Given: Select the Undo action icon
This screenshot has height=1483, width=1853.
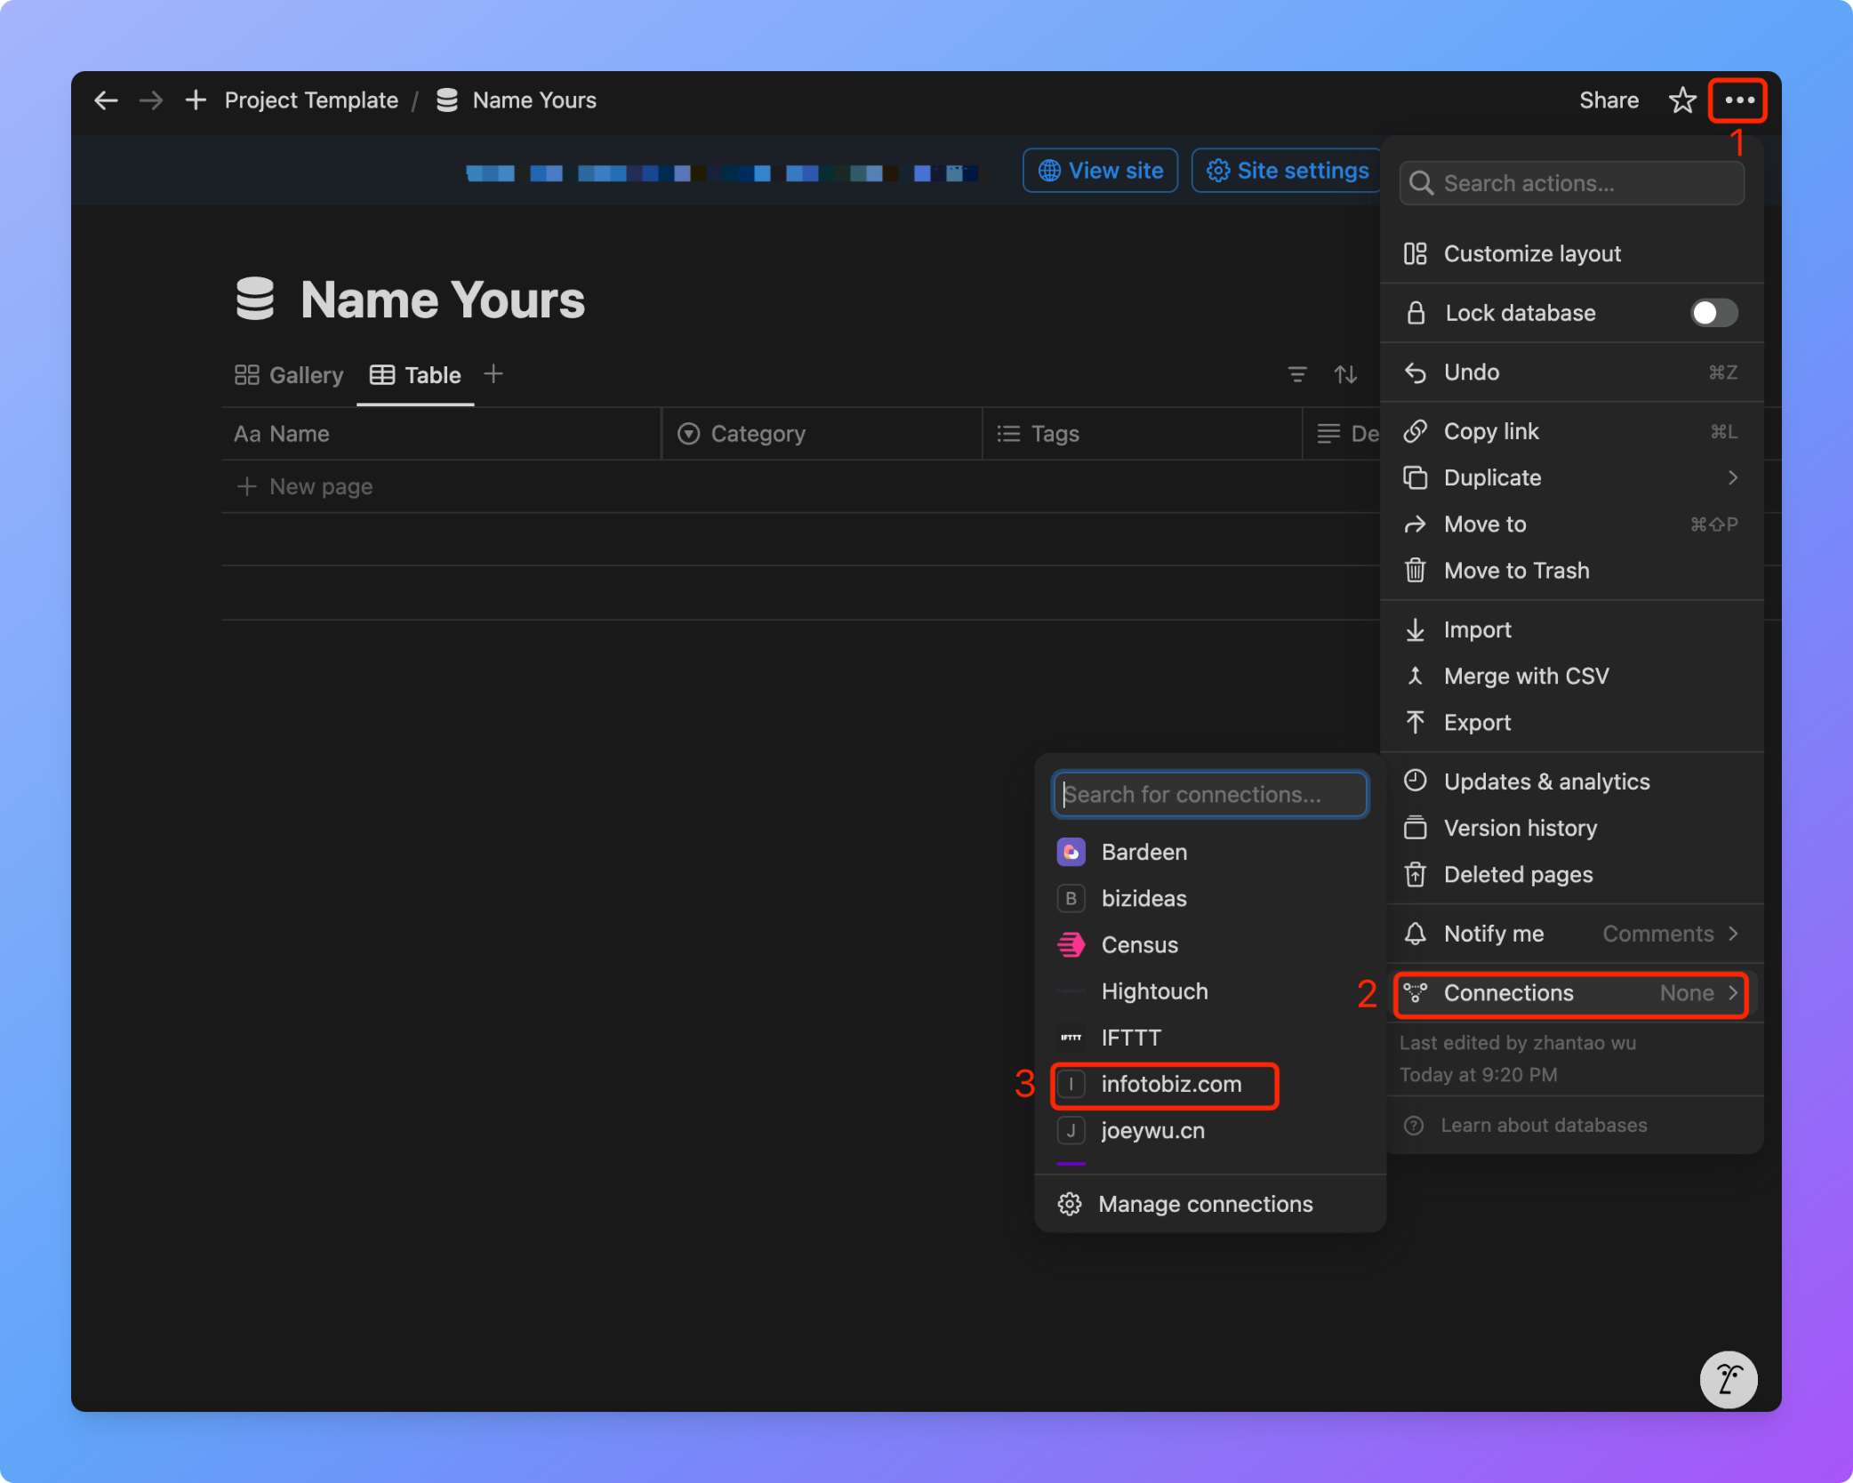Looking at the screenshot, I should 1416,373.
